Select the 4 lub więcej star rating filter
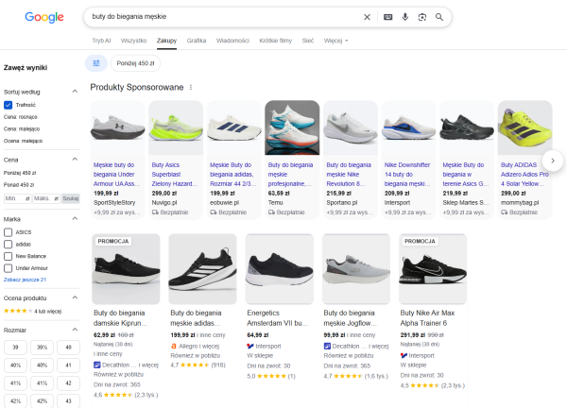Viewport: 567px width, 408px height. (x=32, y=311)
